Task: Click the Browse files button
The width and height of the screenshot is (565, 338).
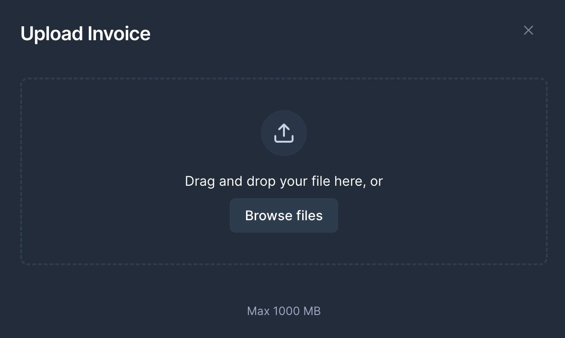Action: [283, 215]
